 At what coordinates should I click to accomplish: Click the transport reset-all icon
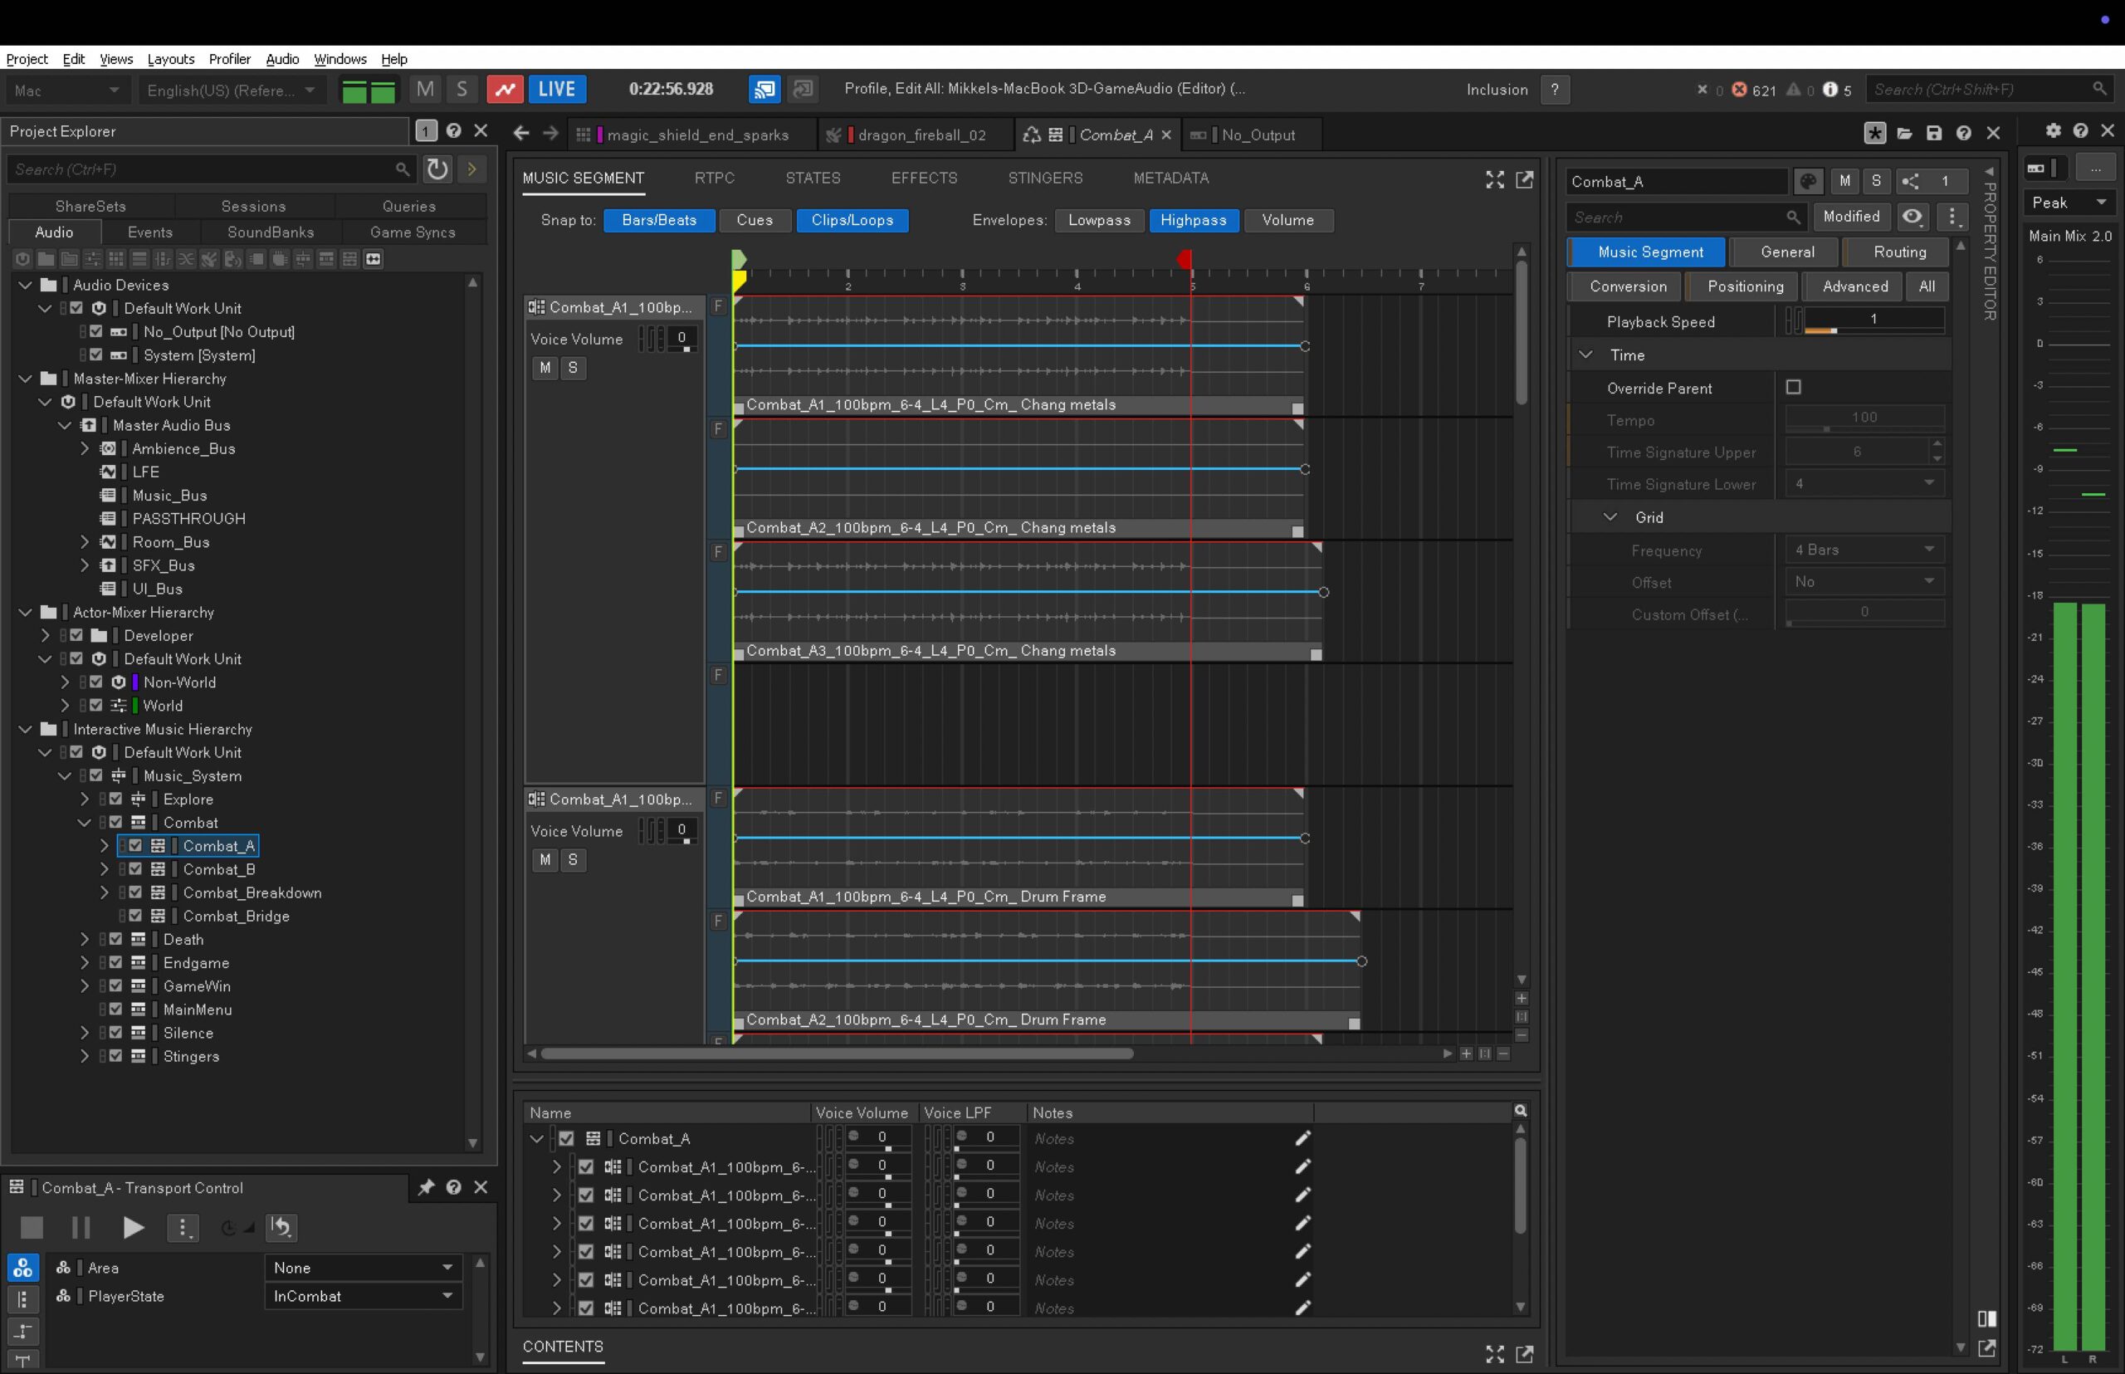tap(281, 1228)
